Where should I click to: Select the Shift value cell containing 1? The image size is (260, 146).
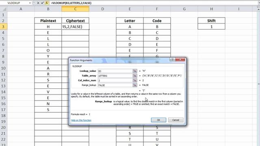(211, 27)
